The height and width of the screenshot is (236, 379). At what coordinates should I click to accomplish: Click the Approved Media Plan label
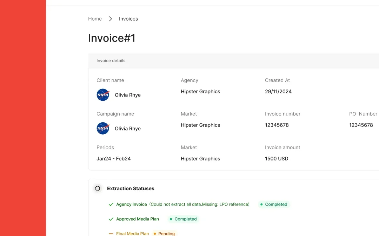138,219
